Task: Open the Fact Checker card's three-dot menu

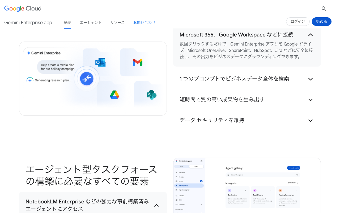Action: click(x=271, y=190)
